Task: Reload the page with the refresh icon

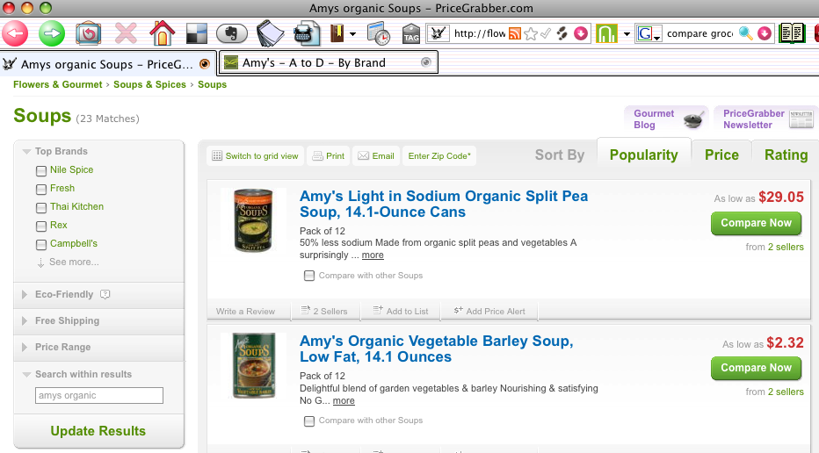Action: [x=88, y=34]
